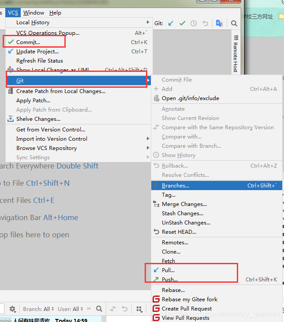Select View Pull Requests entry
This screenshot has width=284, height=322.
coord(217,318)
